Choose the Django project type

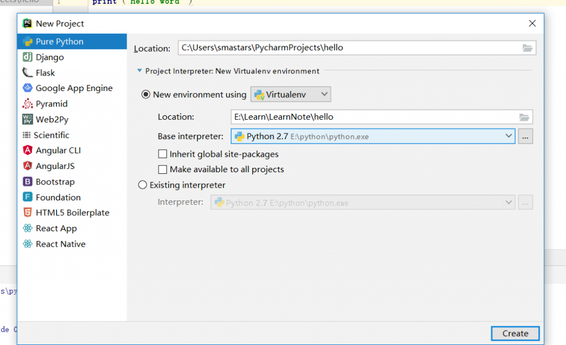[72, 57]
